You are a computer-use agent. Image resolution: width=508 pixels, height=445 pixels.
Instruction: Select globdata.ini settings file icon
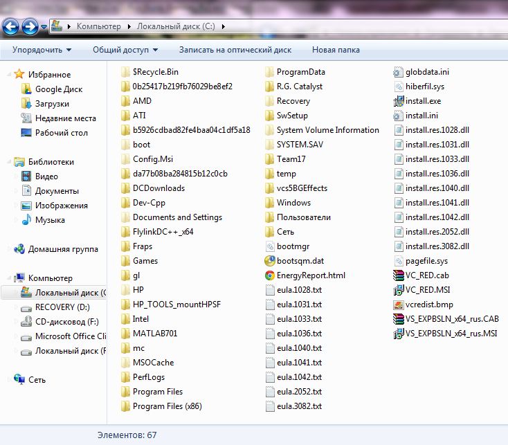pos(399,72)
